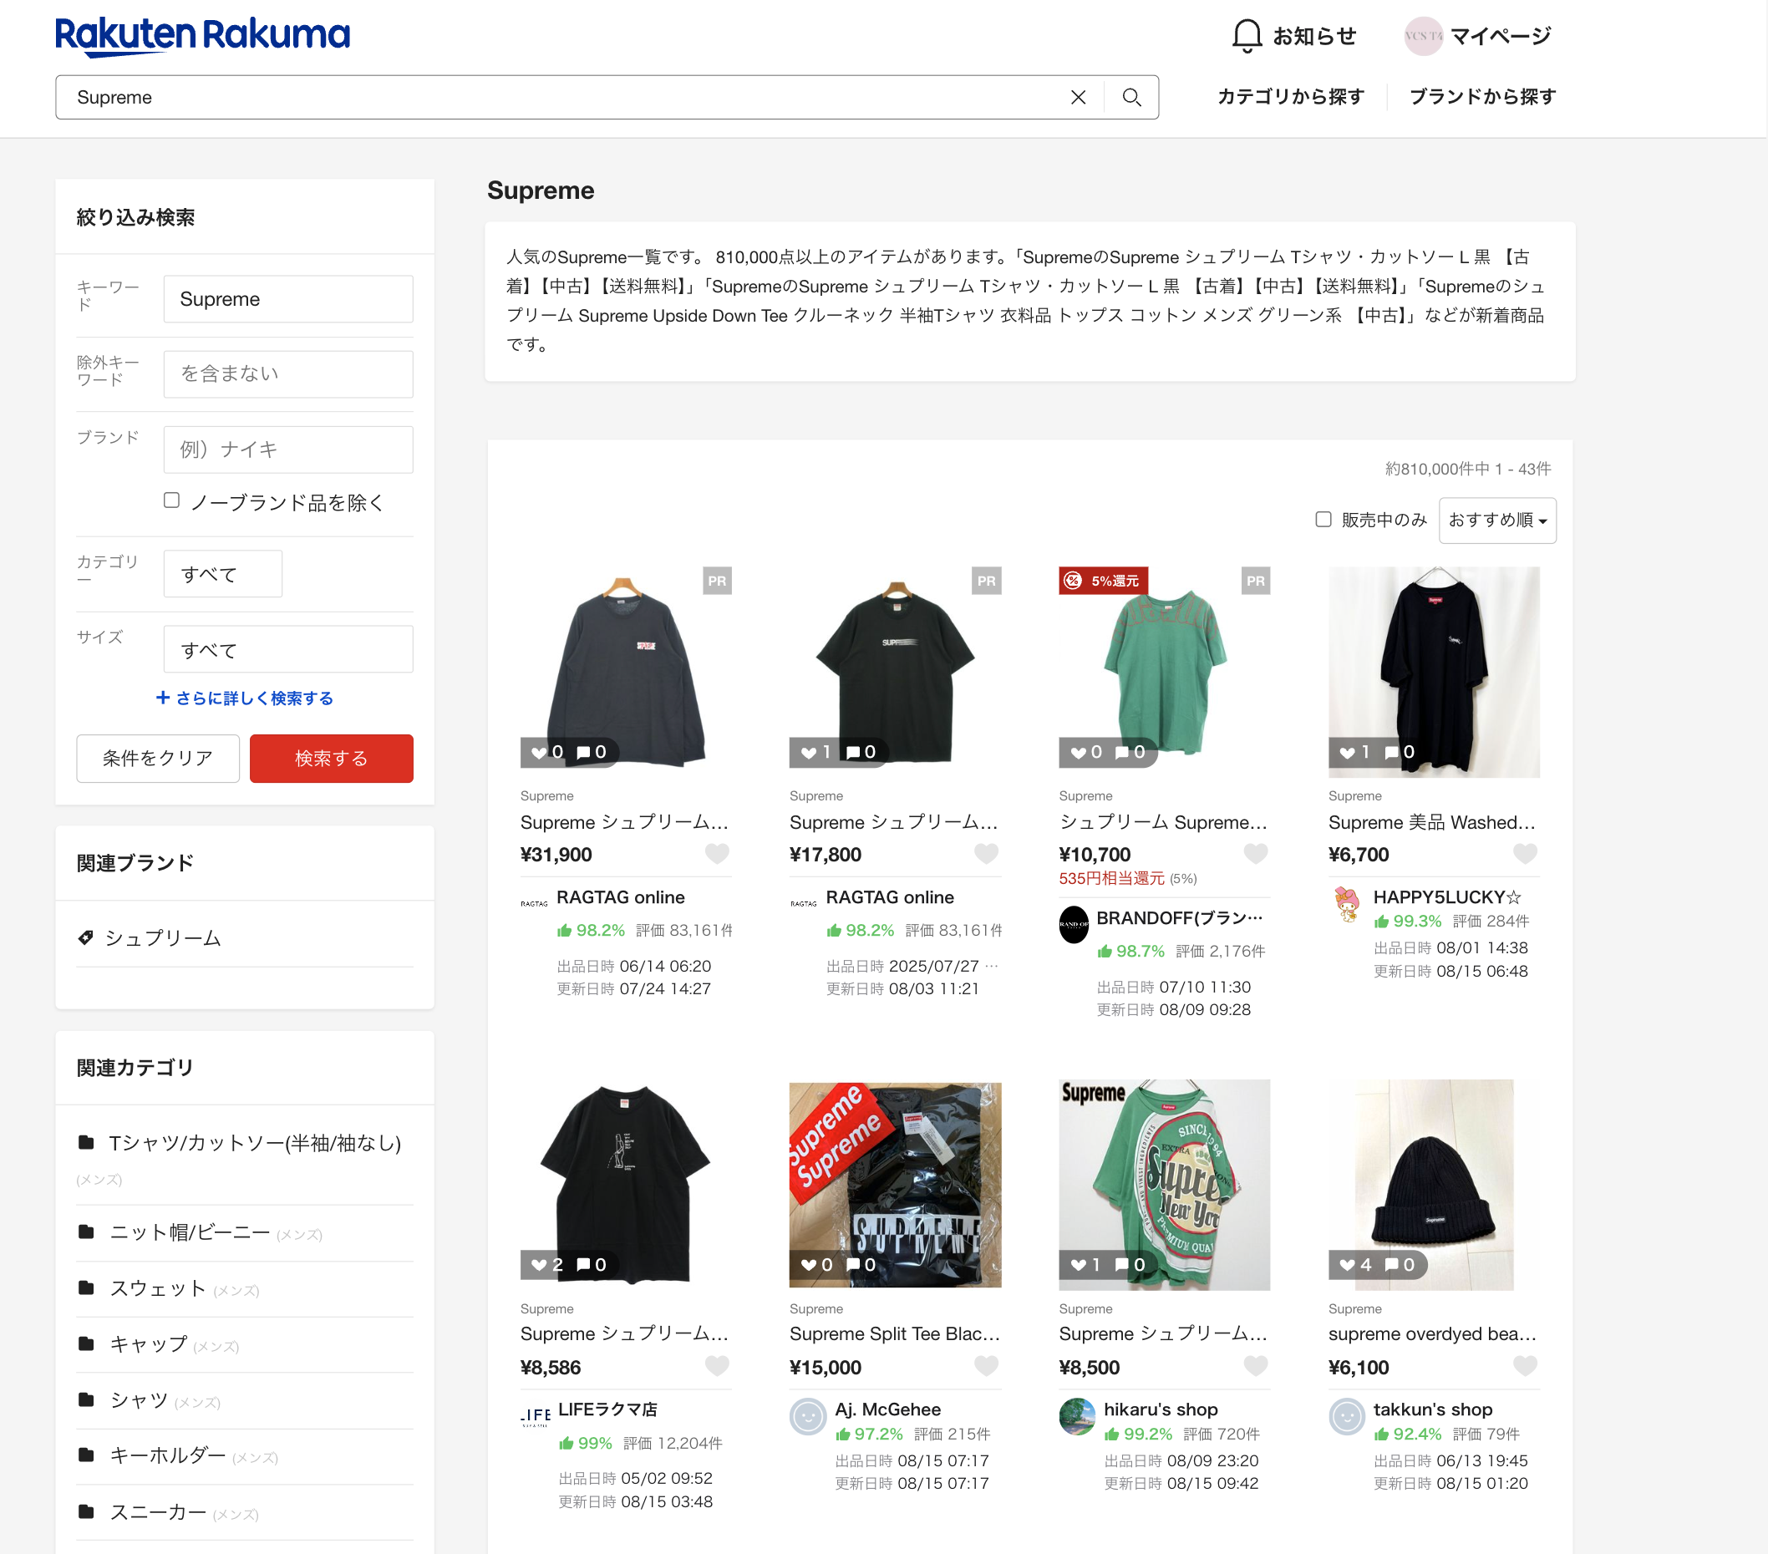Open the black beanie thumbnail
Screen dimensions: 1768x1554
pyautogui.click(x=1433, y=1184)
